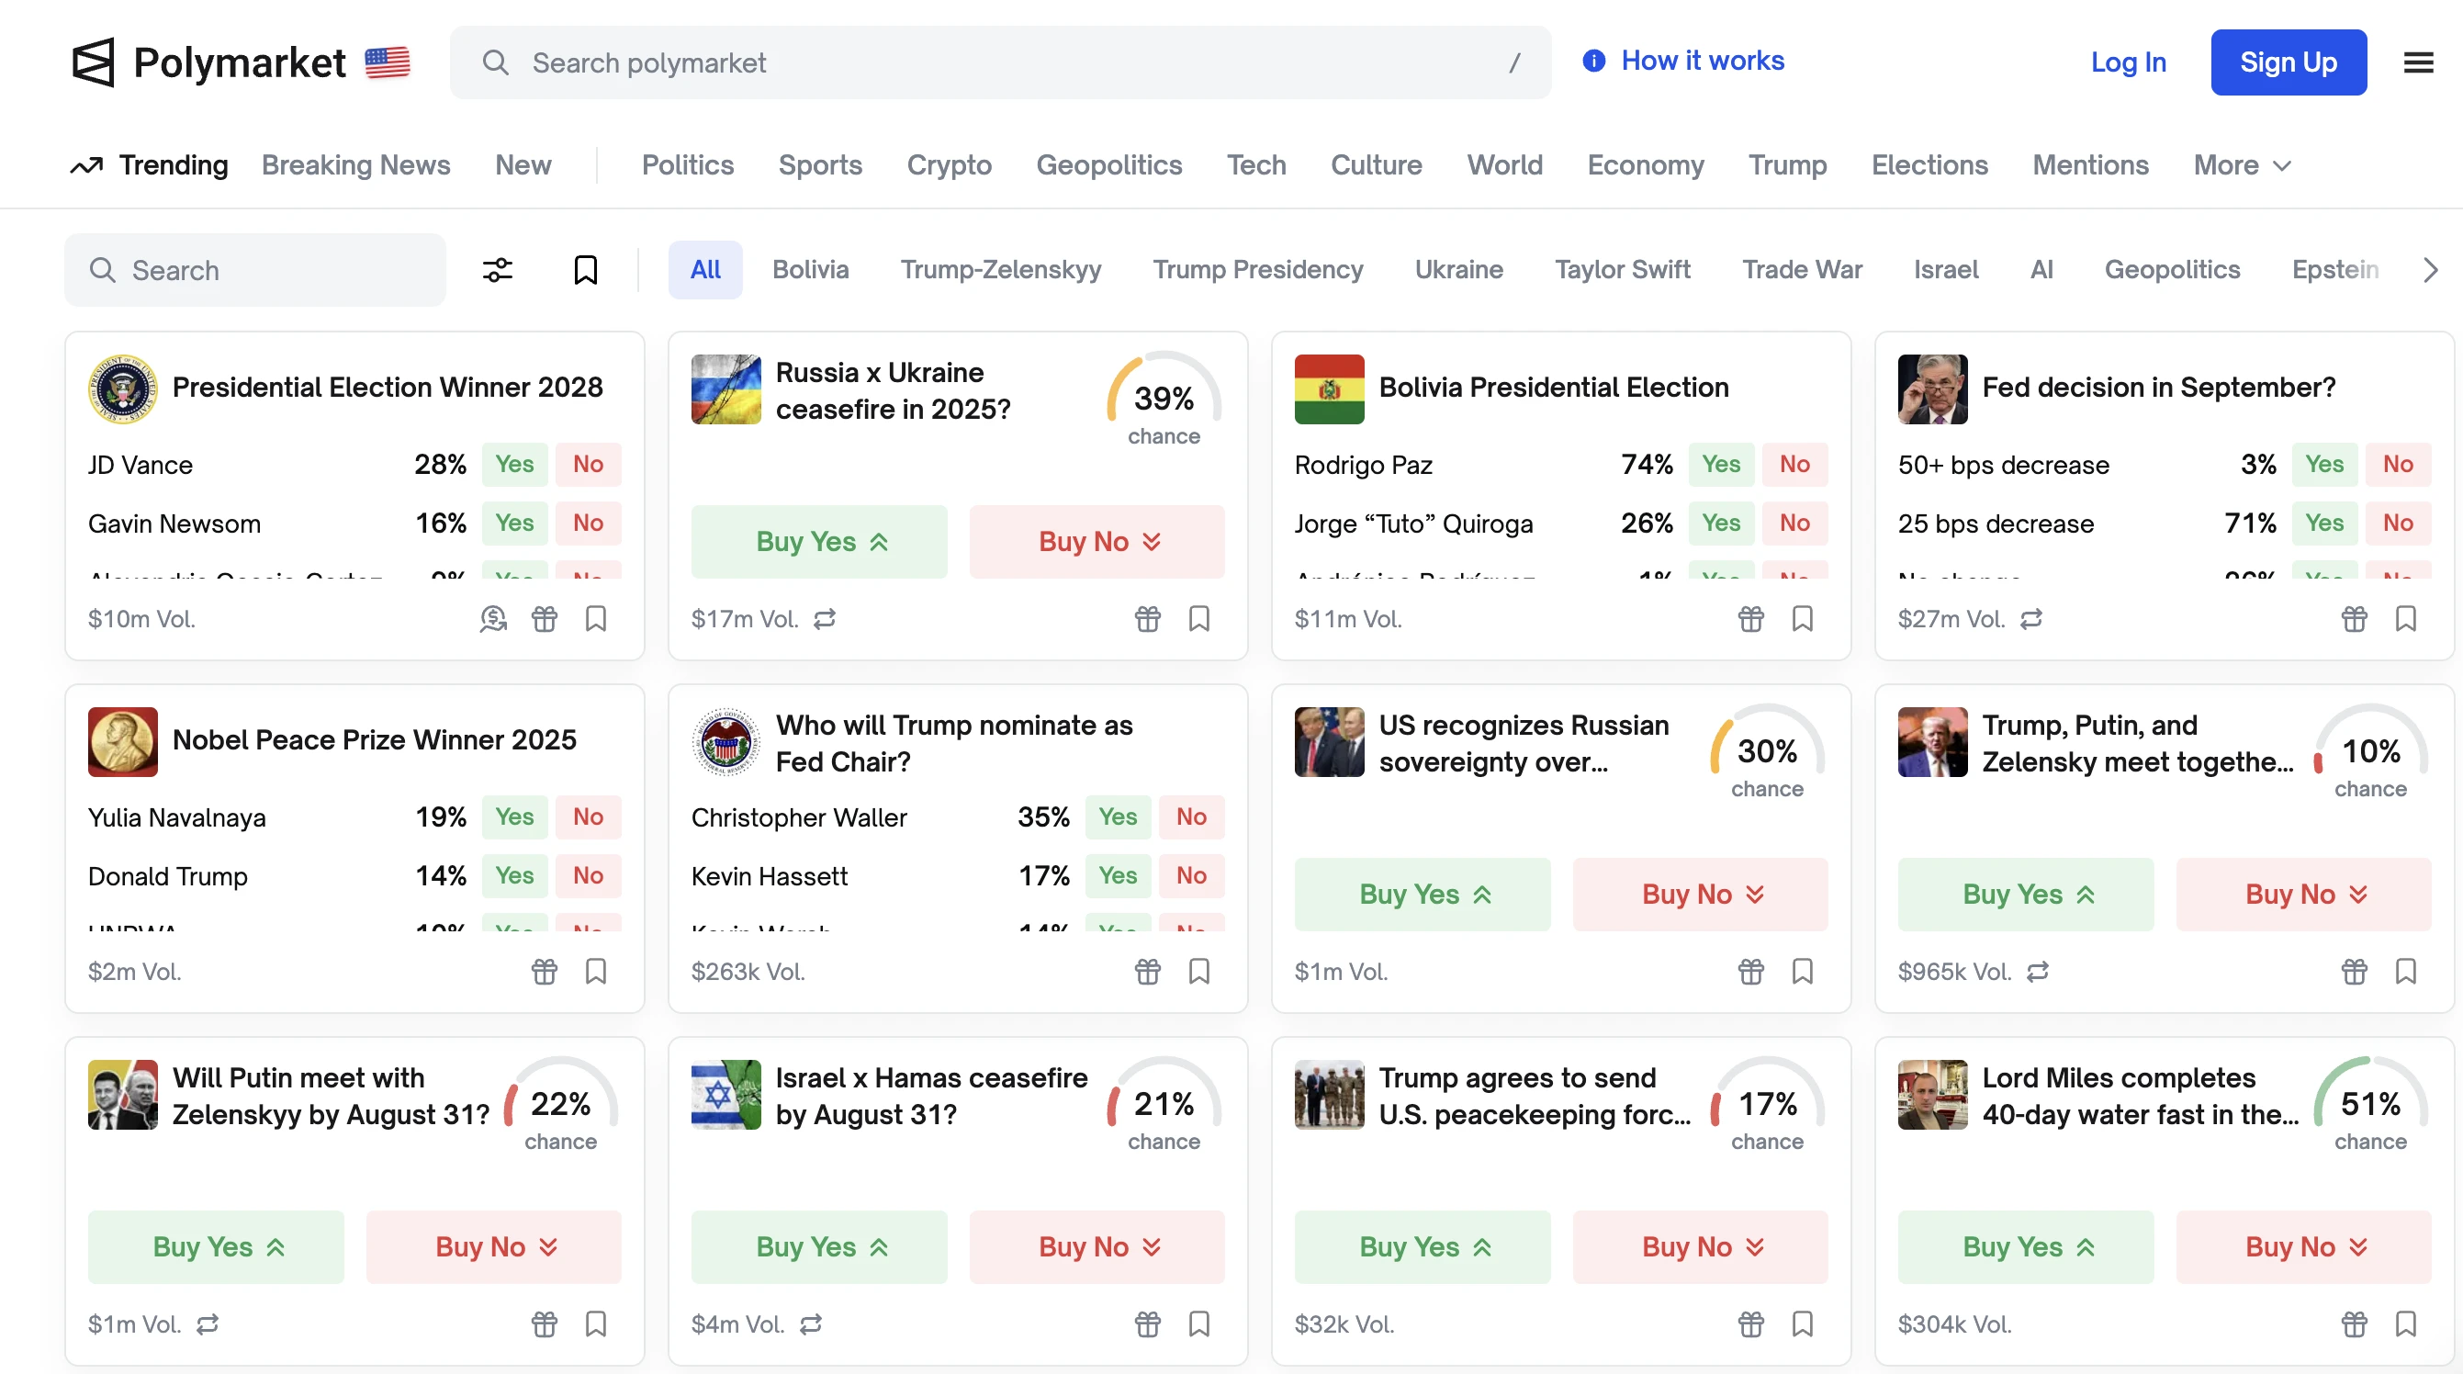Screen dimensions: 2463x1374
Task: Go to the Politics category
Action: click(688, 165)
